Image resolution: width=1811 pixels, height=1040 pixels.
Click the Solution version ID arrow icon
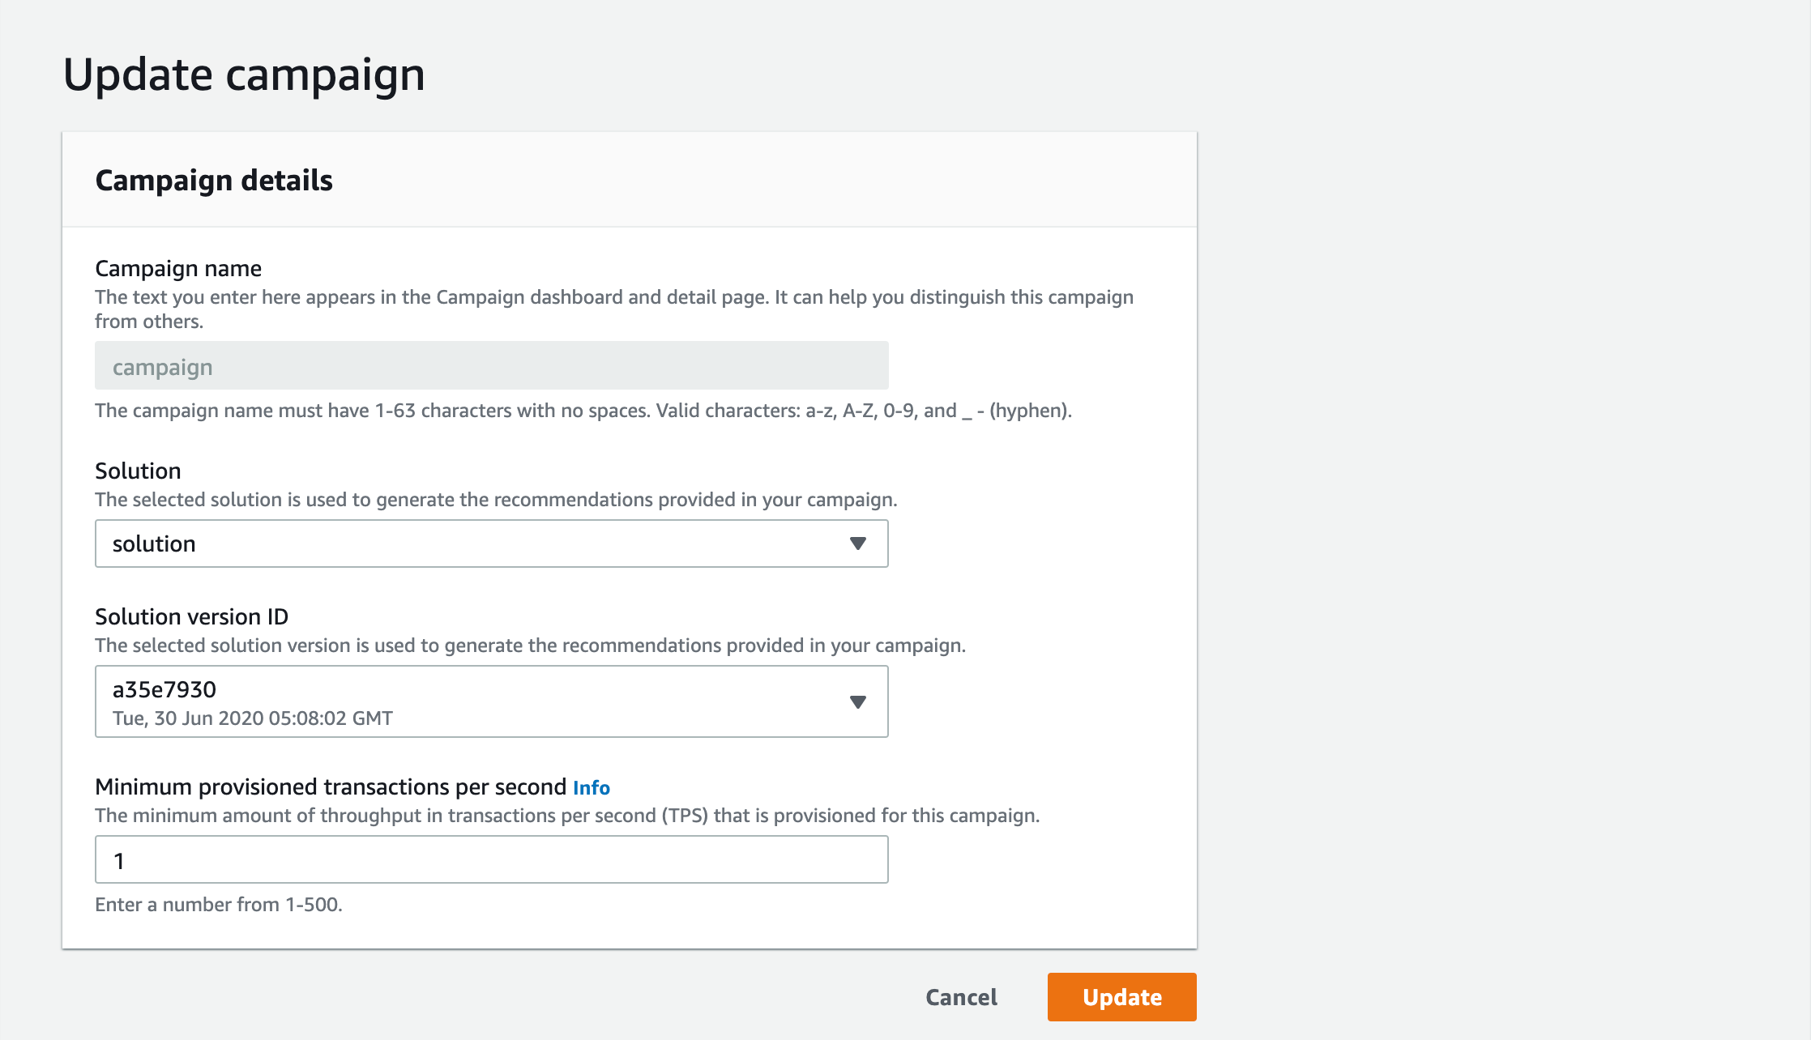coord(858,701)
